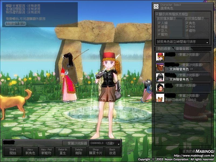Choose the black helmet character avatar

[x=160, y=77]
